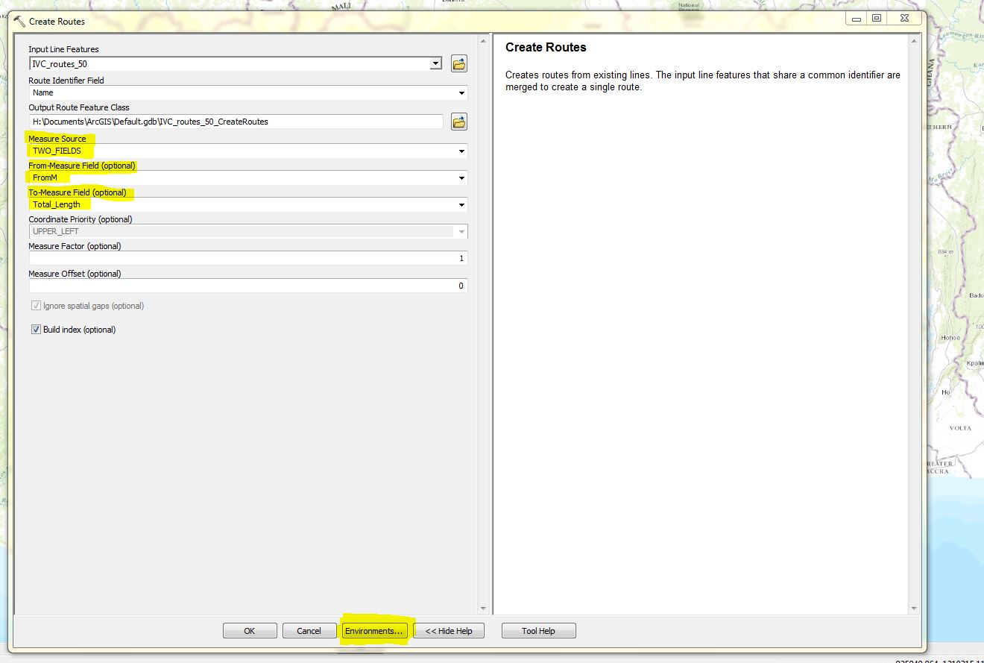Click the Measure Source label
Screen dimensions: 984x663
57,139
